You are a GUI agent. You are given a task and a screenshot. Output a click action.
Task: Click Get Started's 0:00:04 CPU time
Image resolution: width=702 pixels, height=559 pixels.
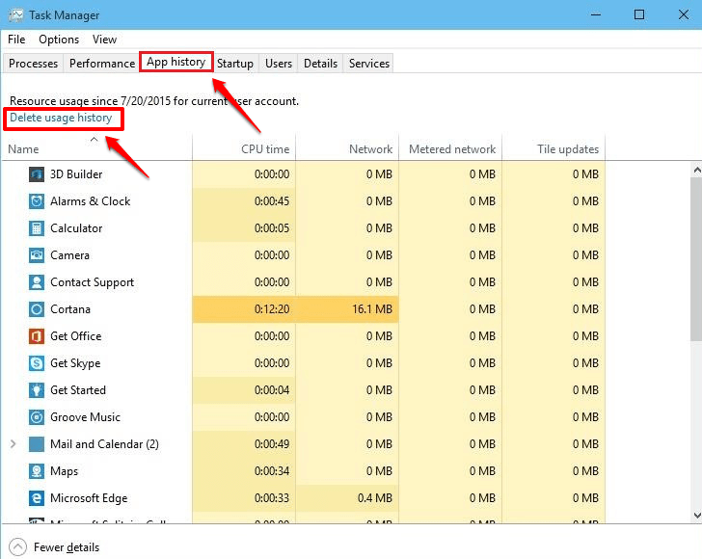(x=272, y=390)
